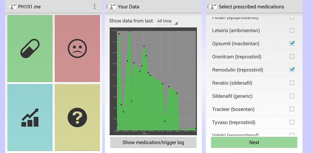This screenshot has width=313, height=153.
Task: Click the 'Show data from last:' label
Action: [131, 21]
